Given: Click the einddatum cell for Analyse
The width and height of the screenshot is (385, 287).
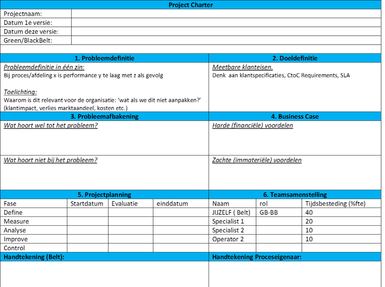Looking at the screenshot, I should click(181, 230).
